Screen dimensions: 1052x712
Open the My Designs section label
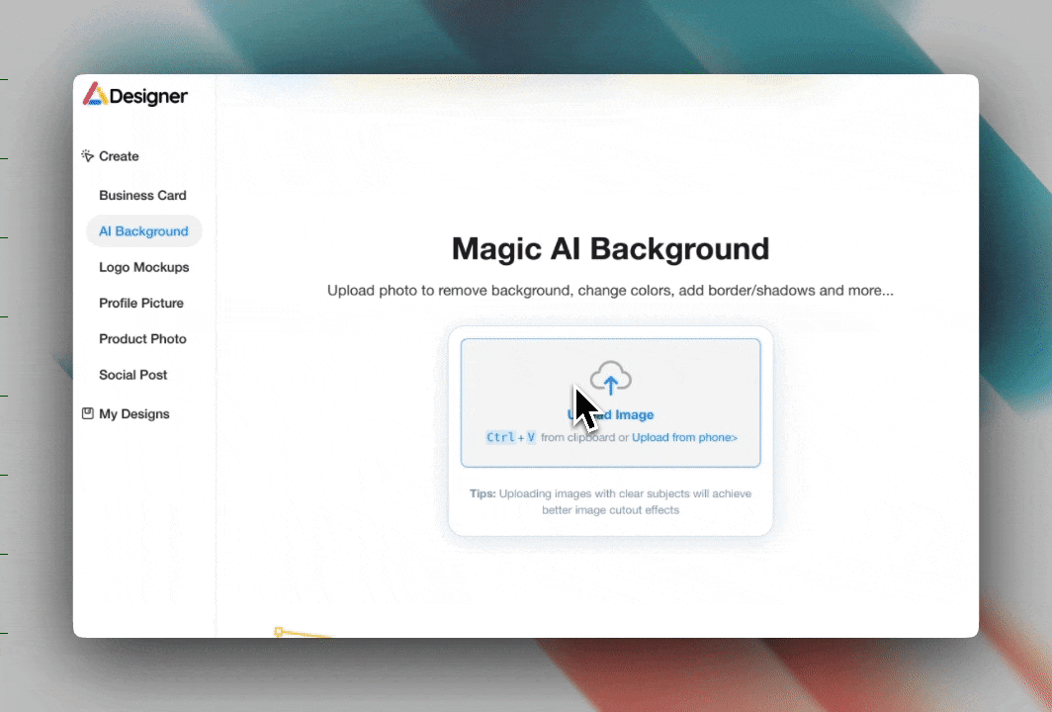click(x=134, y=414)
